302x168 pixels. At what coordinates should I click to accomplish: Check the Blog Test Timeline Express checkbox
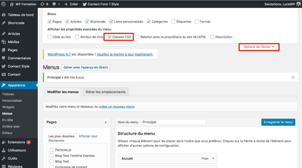tap(51, 156)
